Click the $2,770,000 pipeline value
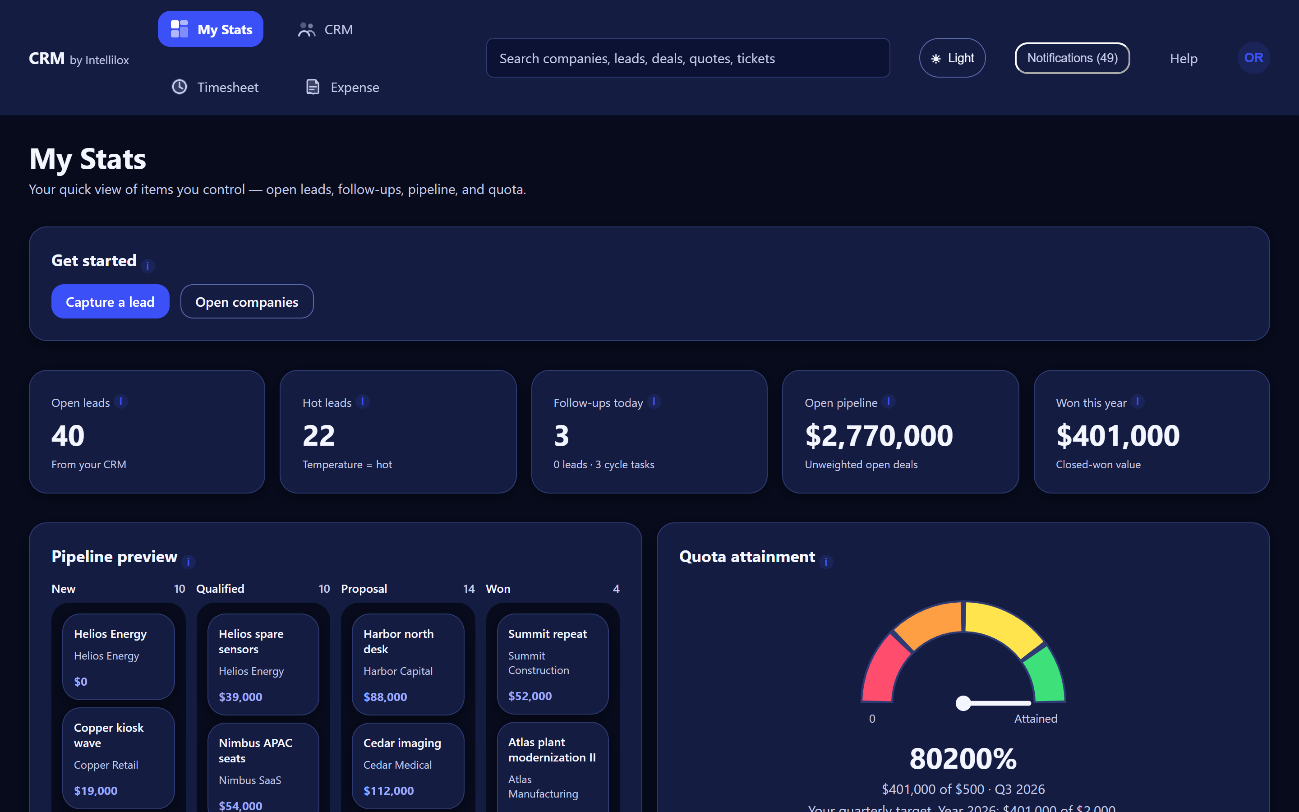Viewport: 1299px width, 812px height. coord(879,435)
